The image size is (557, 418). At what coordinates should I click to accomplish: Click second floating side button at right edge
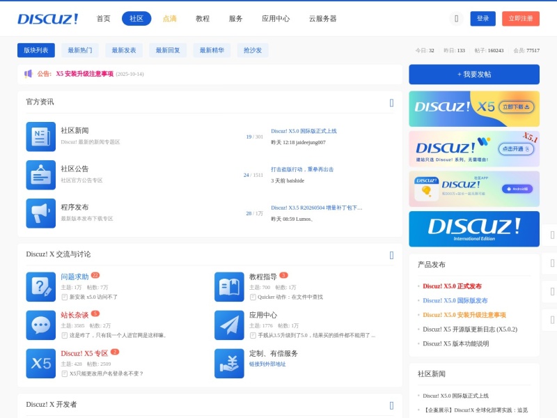[551, 263]
